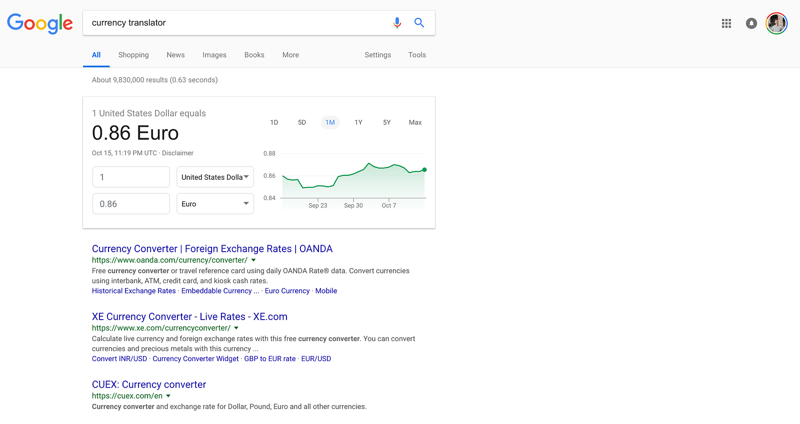
Task: Switch chart range to 5Y
Action: [x=386, y=122]
